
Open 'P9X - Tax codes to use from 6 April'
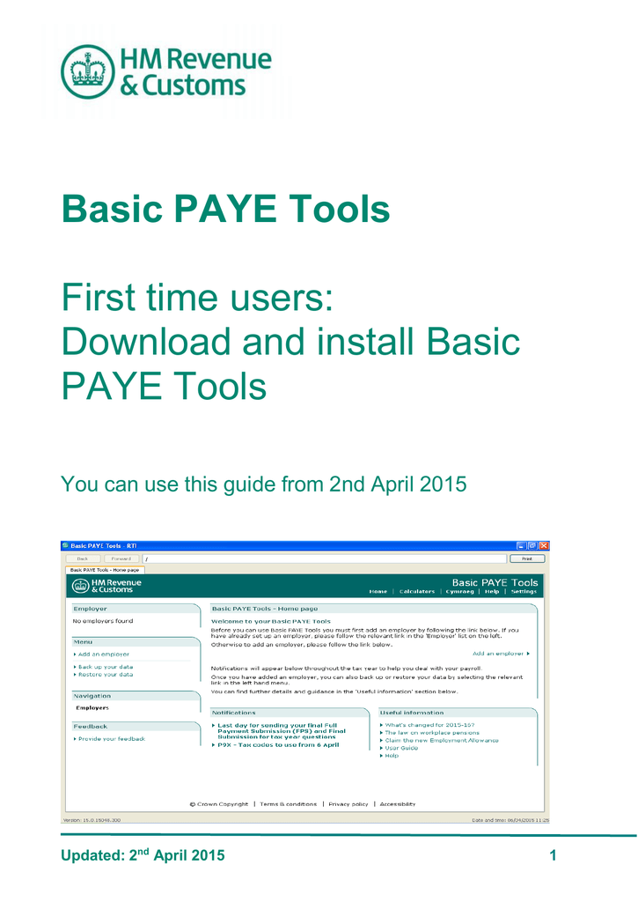(x=278, y=745)
